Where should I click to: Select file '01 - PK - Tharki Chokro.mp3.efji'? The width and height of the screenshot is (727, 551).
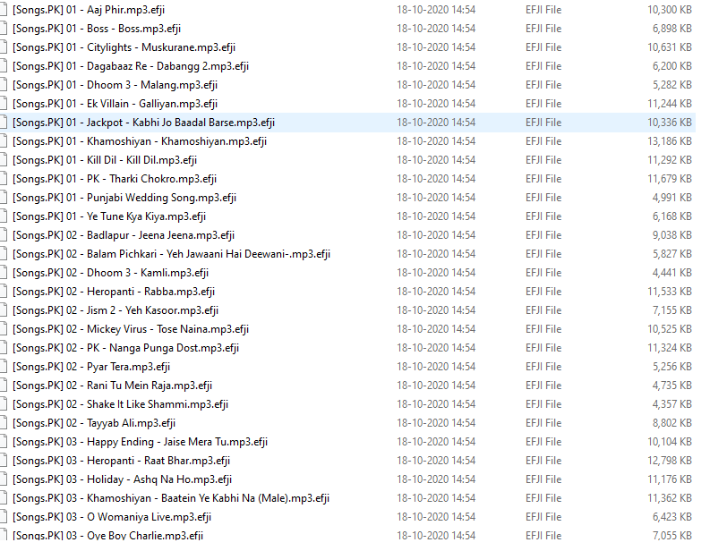(115, 179)
